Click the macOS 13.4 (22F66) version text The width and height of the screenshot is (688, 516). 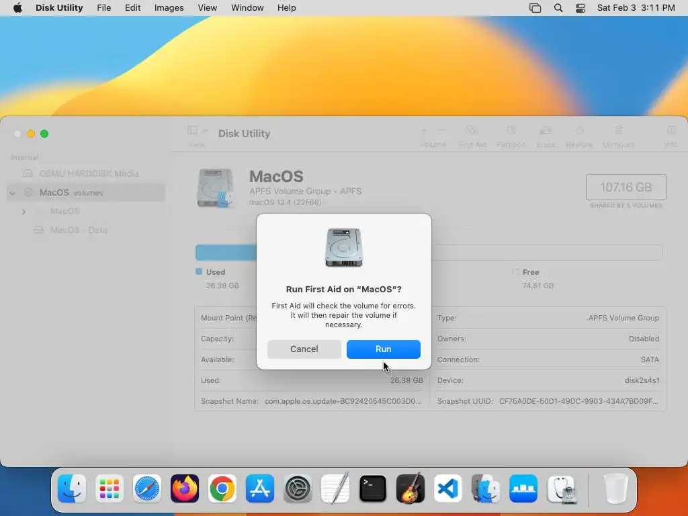[285, 202]
